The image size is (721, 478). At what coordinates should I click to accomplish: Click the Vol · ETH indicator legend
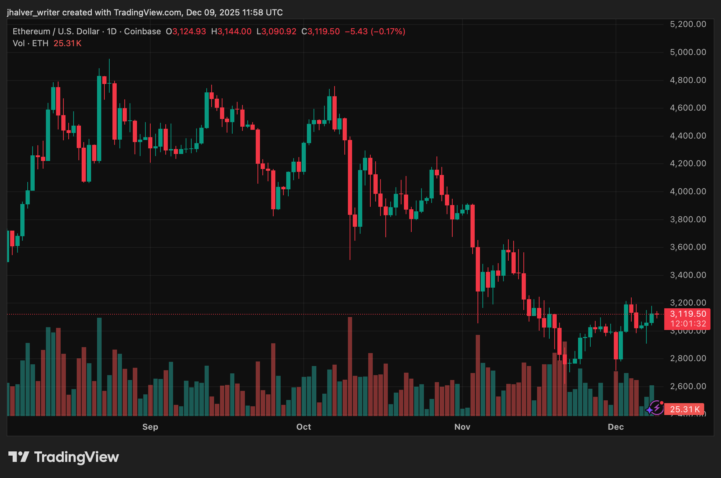pos(30,43)
